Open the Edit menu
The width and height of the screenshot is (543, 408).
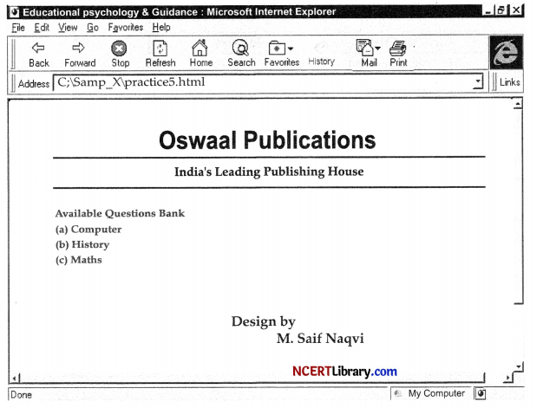(x=42, y=28)
